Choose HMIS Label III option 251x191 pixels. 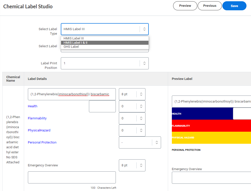105,38
